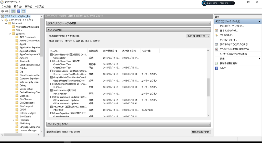
Task: Toggle the action pane toolbar icon
Action: pyautogui.click(x=23, y=11)
